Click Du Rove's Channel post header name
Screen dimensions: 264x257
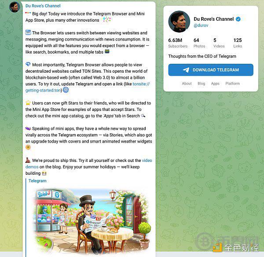pyautogui.click(x=43, y=6)
